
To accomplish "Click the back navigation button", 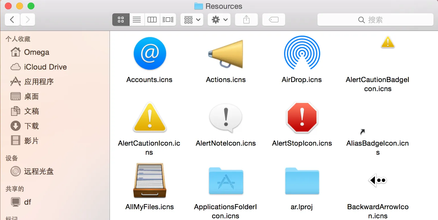I will (x=12, y=20).
